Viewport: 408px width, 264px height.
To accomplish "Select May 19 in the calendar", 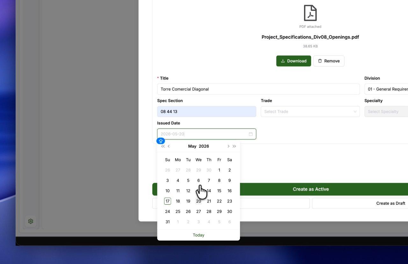I will (x=188, y=201).
